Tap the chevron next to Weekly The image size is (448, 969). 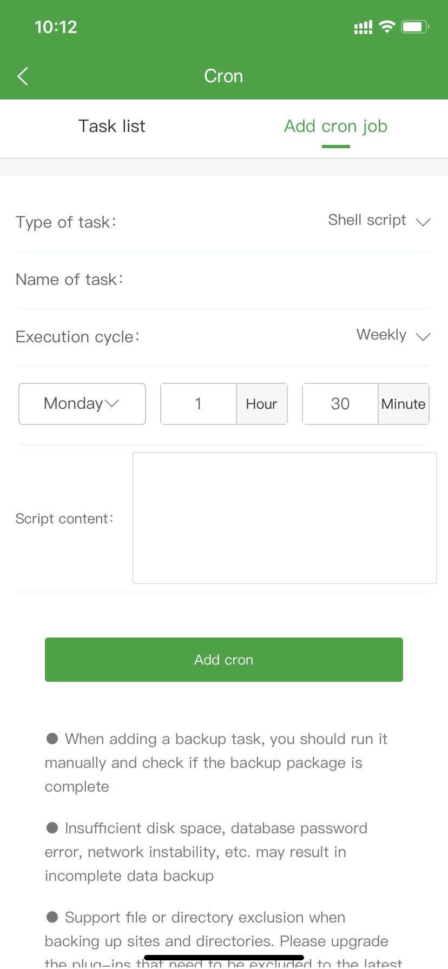click(423, 336)
